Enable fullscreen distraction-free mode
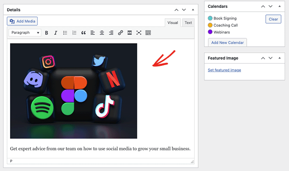 click(139, 33)
